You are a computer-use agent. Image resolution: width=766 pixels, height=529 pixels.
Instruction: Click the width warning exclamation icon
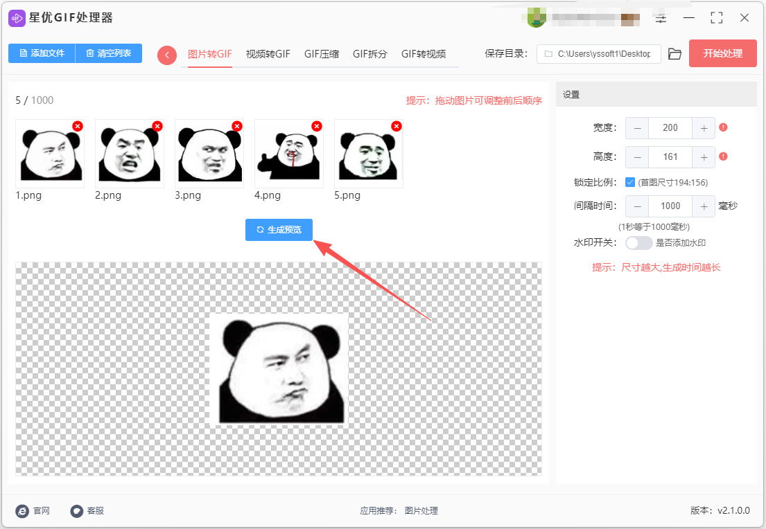pos(724,127)
